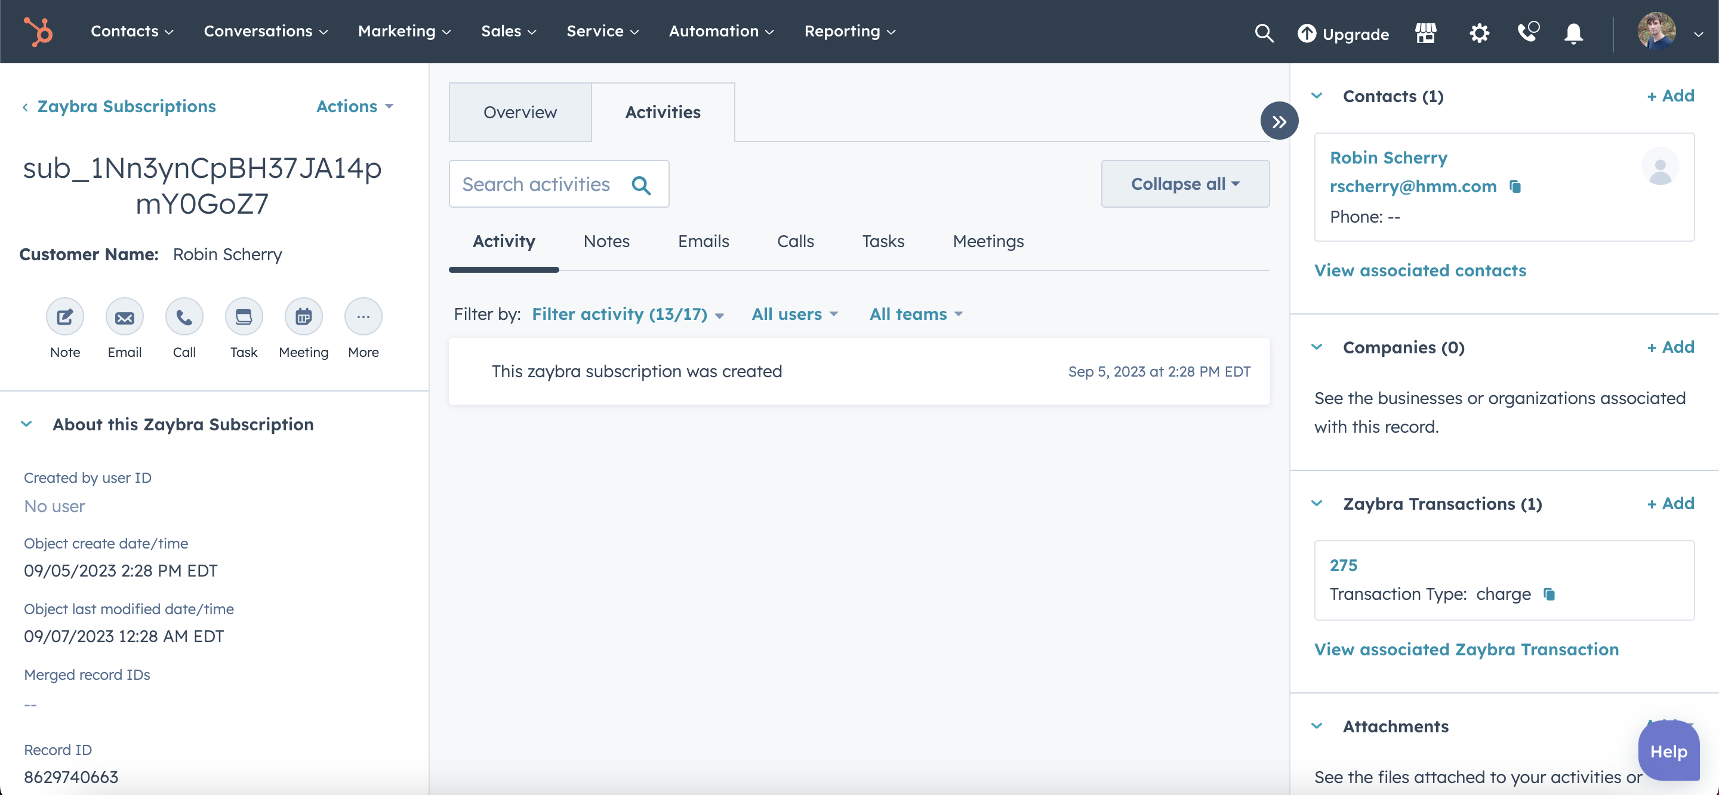Viewport: 1719px width, 795px height.
Task: Open the Collapse all dropdown
Action: pyautogui.click(x=1184, y=184)
